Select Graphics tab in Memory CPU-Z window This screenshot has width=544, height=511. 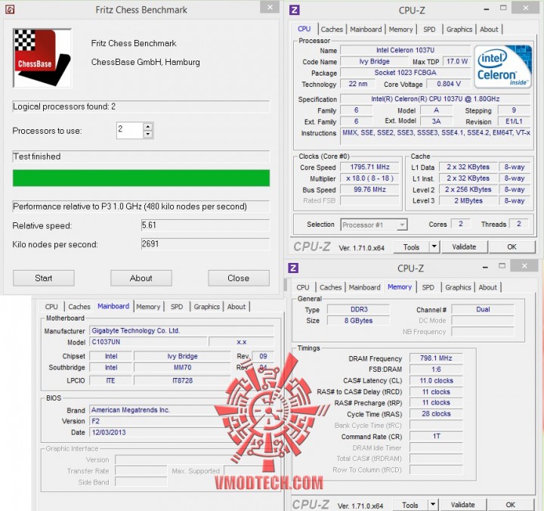tap(458, 287)
